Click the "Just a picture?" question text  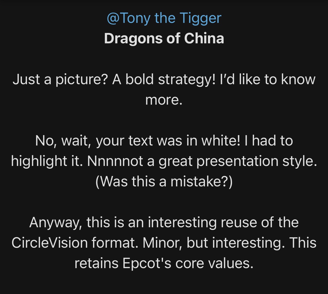60,80
